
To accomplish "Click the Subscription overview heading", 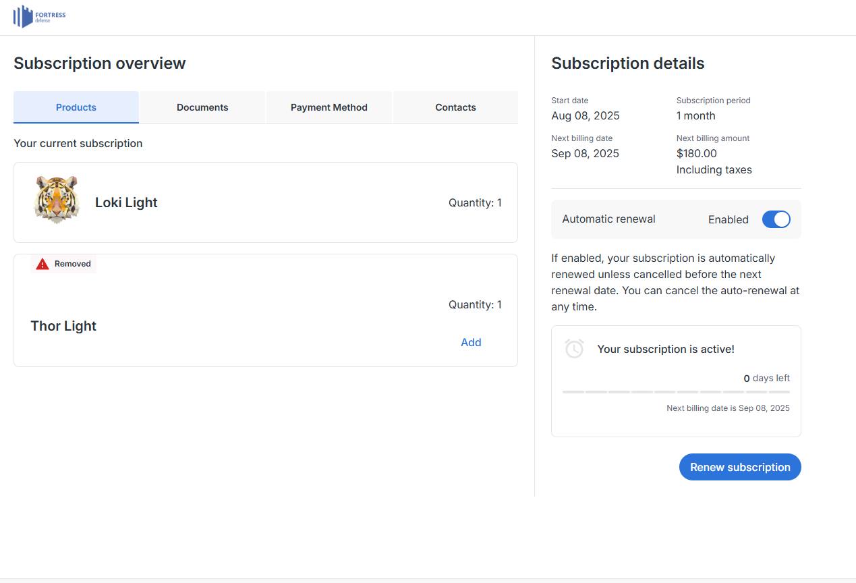I will [99, 63].
